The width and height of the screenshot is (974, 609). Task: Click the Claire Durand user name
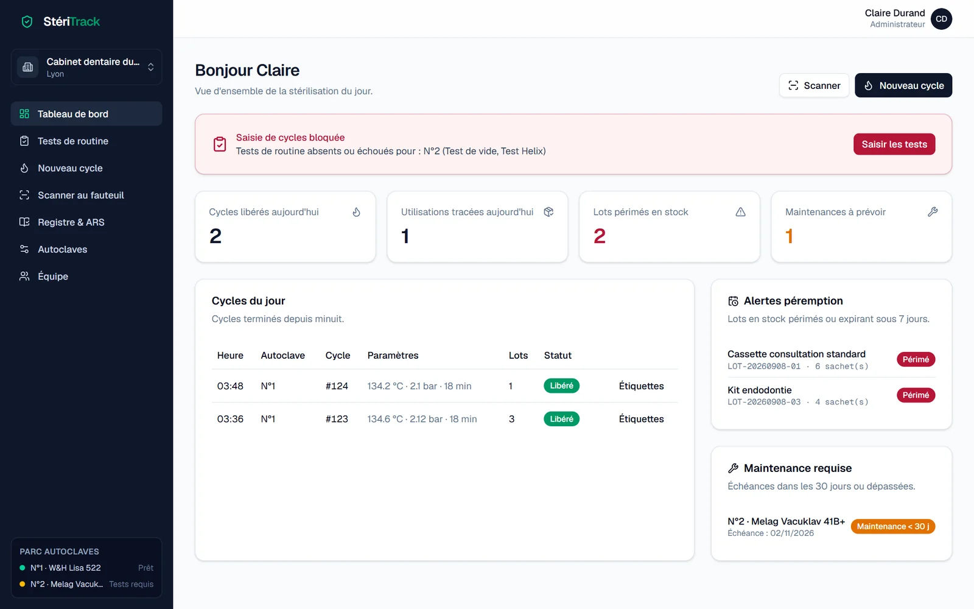click(x=895, y=13)
